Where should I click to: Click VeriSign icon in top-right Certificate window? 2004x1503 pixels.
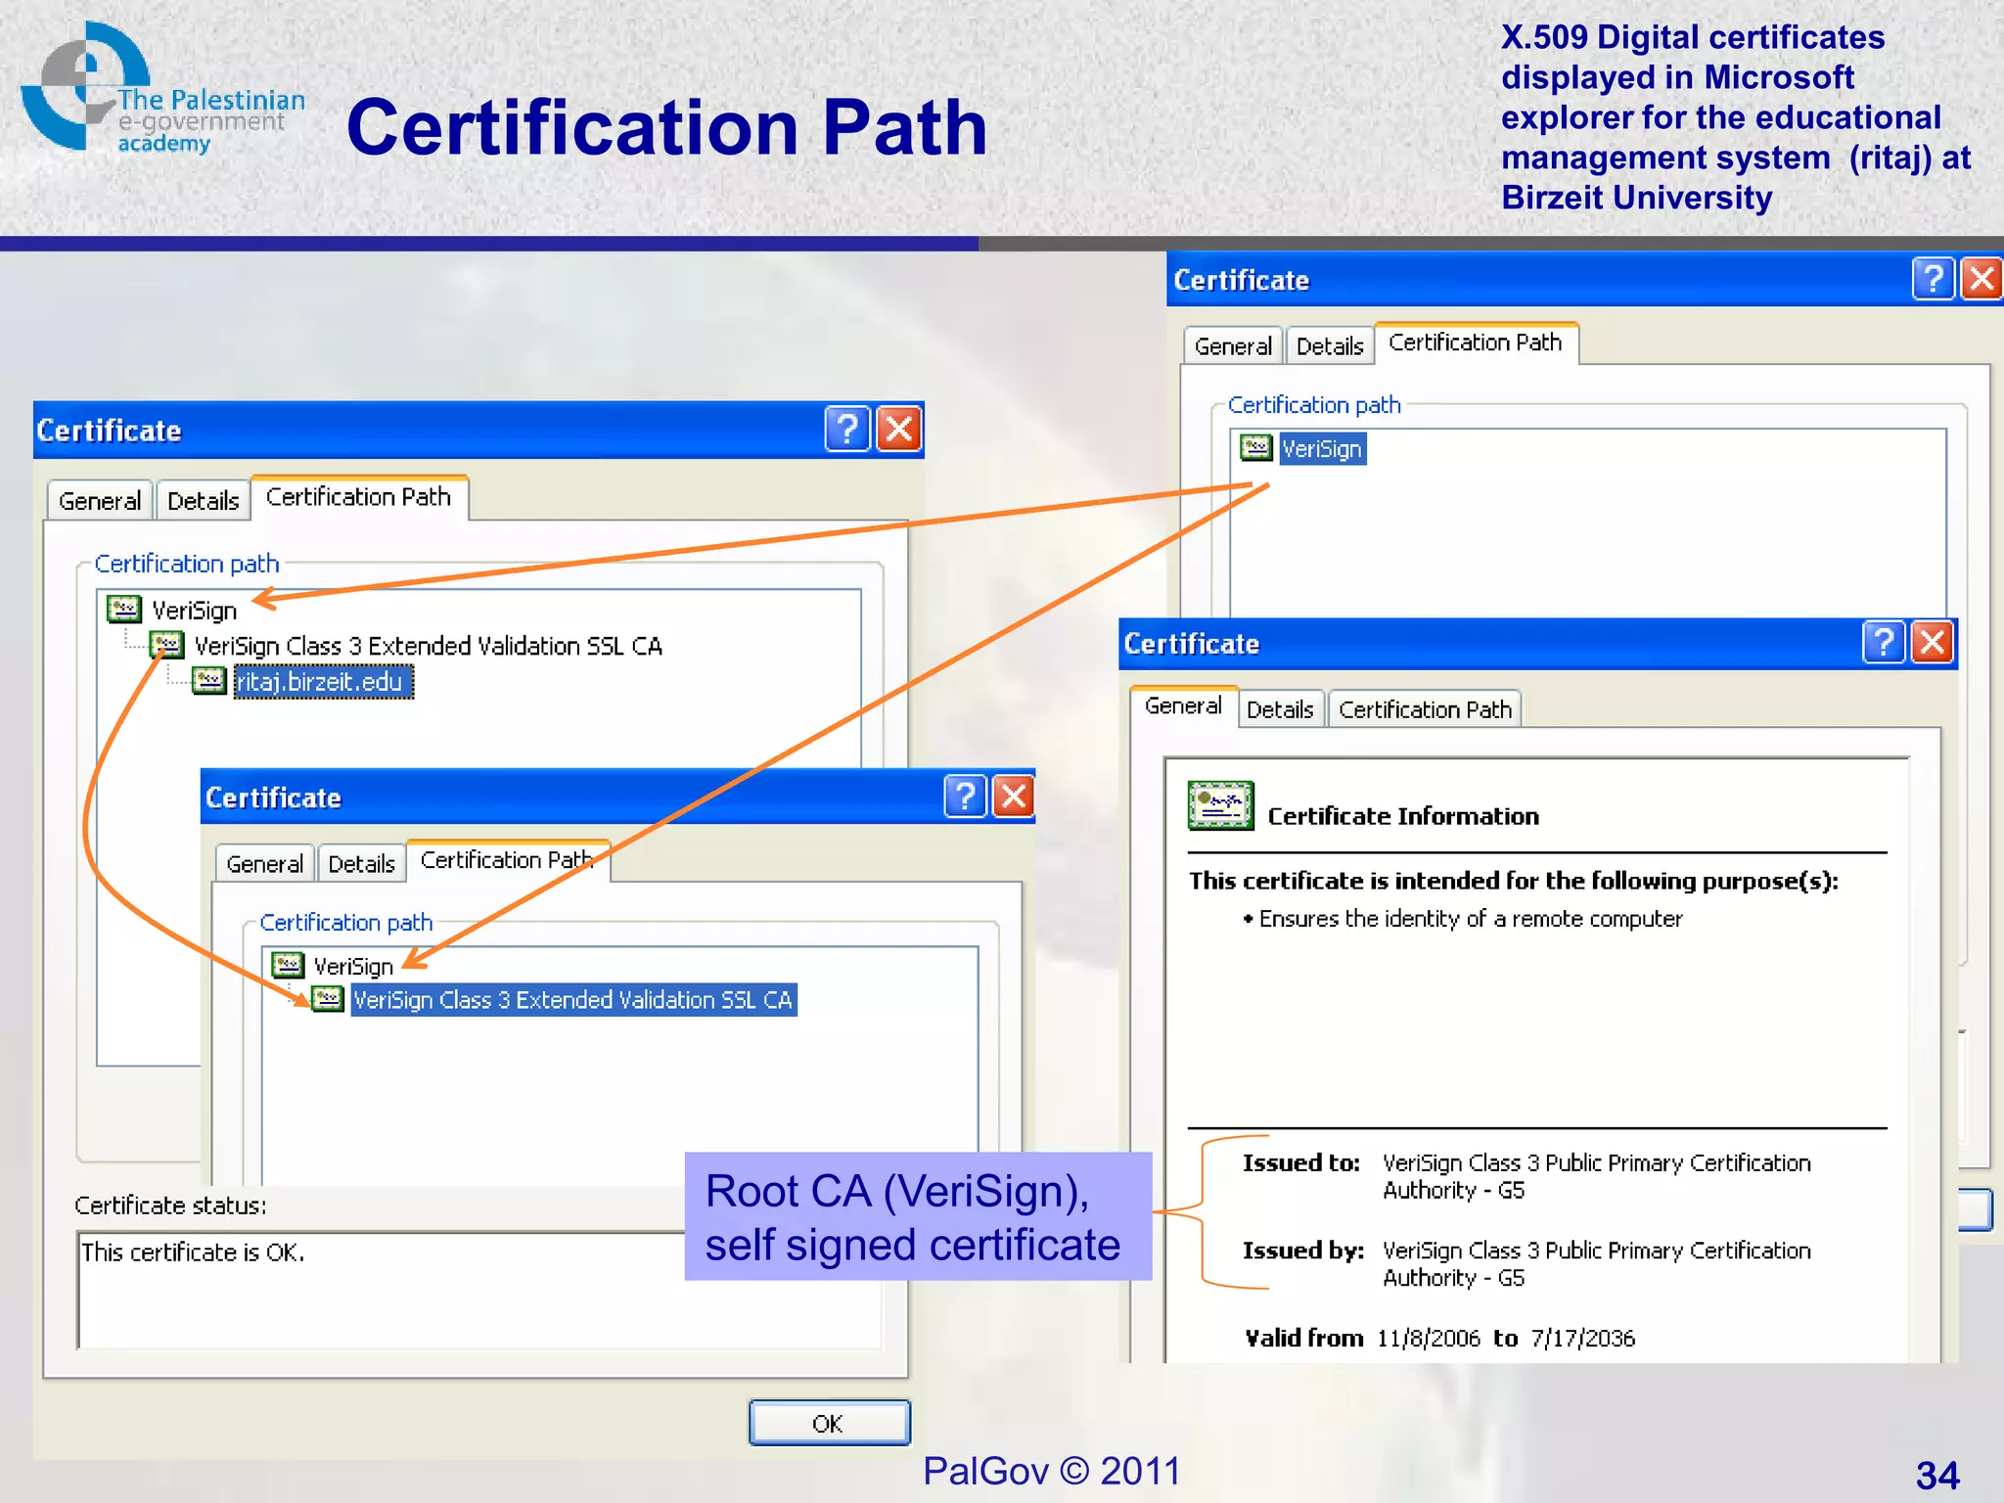[1255, 448]
